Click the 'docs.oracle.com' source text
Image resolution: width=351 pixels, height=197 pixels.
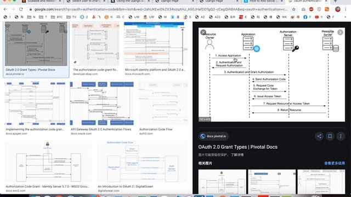pos(81,134)
